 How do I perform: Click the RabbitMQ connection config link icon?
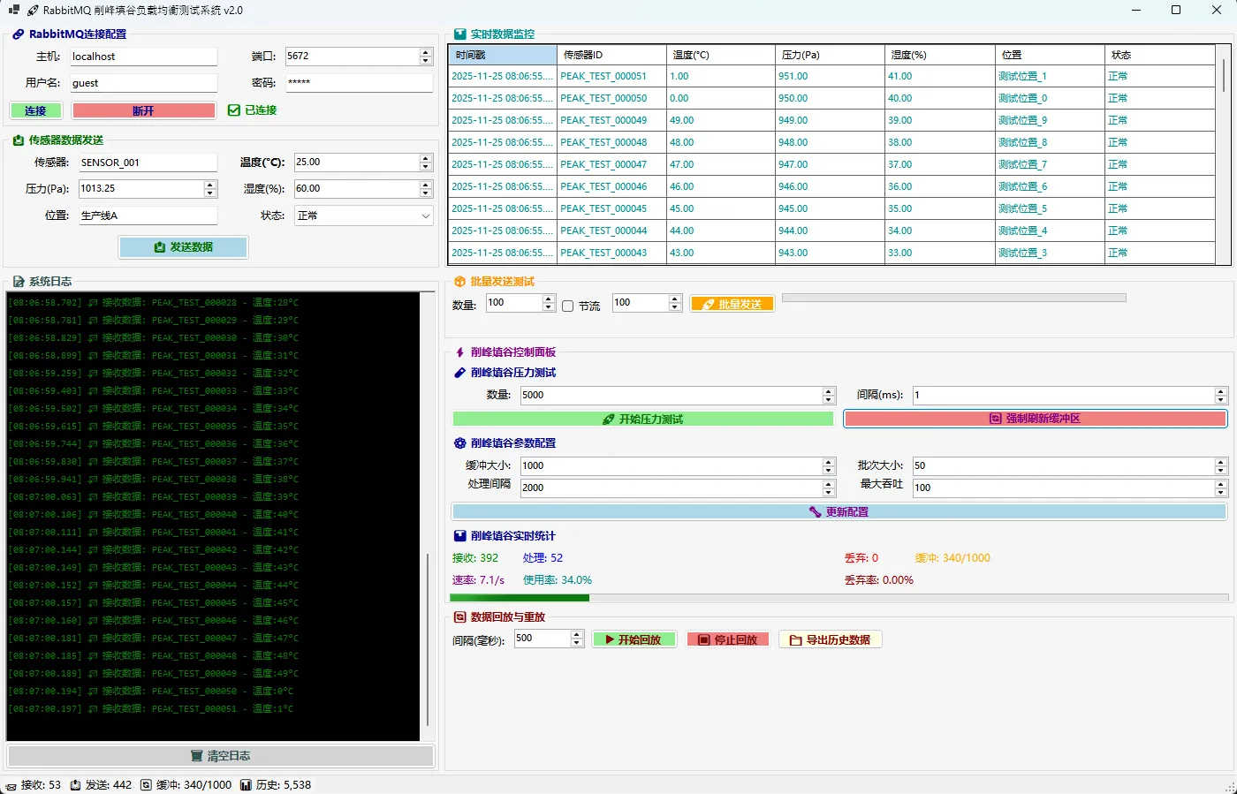18,34
